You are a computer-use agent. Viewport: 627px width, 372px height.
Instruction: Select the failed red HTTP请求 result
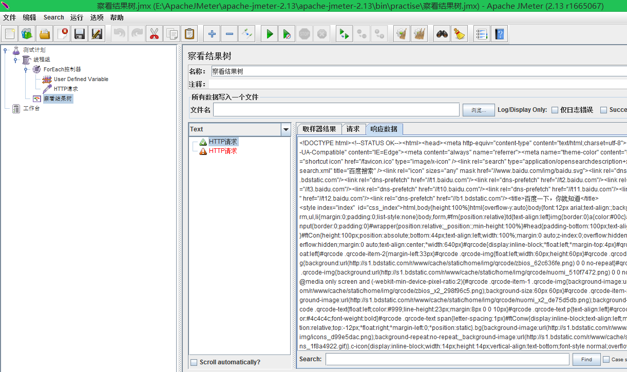click(223, 151)
